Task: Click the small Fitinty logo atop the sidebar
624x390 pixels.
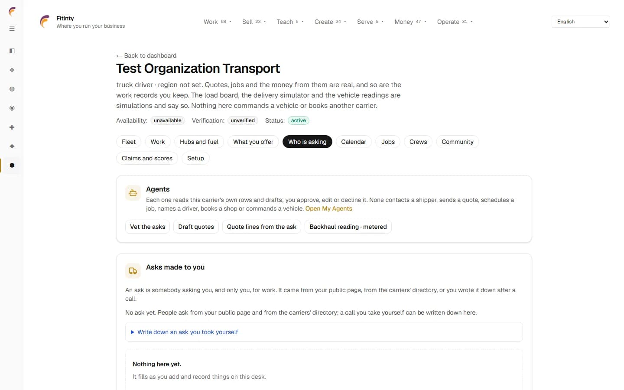Action: click(x=12, y=12)
